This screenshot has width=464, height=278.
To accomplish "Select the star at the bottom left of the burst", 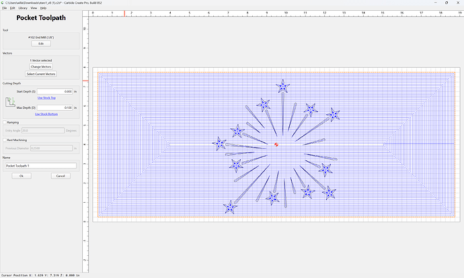I will pyautogui.click(x=230, y=207).
